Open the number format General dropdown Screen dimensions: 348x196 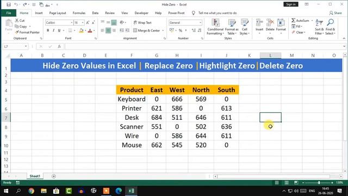coord(200,23)
